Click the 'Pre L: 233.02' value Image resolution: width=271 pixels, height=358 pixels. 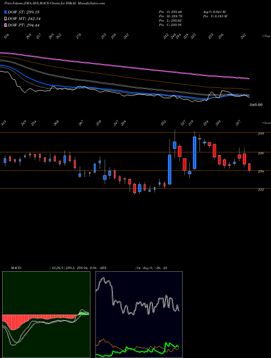170,21
